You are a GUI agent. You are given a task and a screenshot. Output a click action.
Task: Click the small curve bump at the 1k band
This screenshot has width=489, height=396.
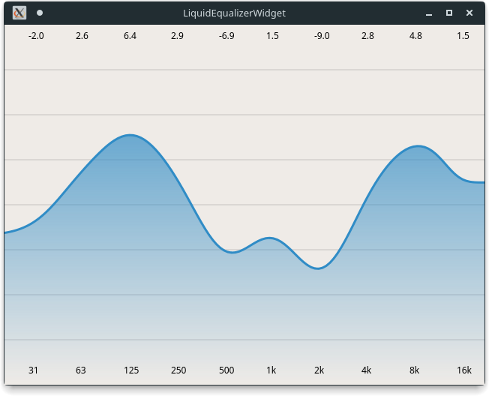coord(269,238)
